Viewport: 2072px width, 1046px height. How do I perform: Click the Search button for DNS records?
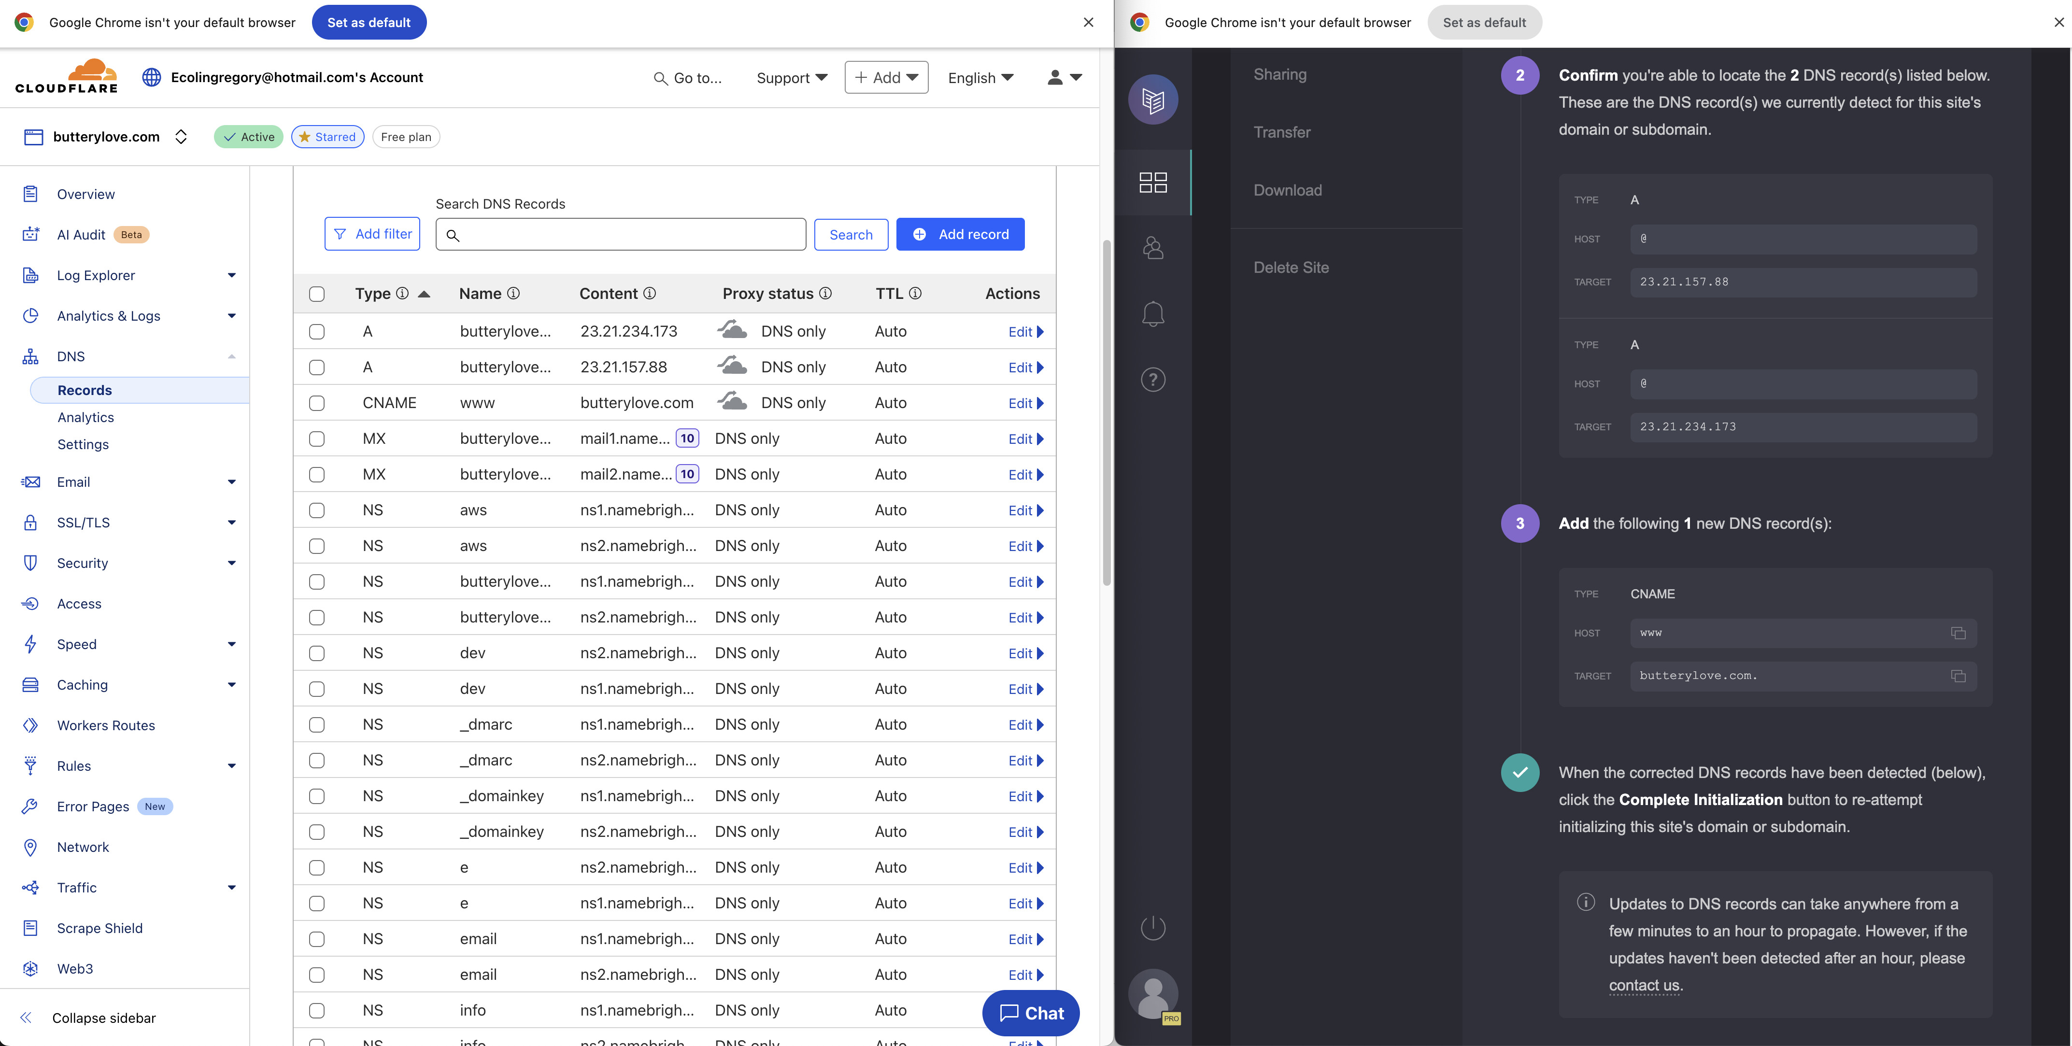point(851,234)
